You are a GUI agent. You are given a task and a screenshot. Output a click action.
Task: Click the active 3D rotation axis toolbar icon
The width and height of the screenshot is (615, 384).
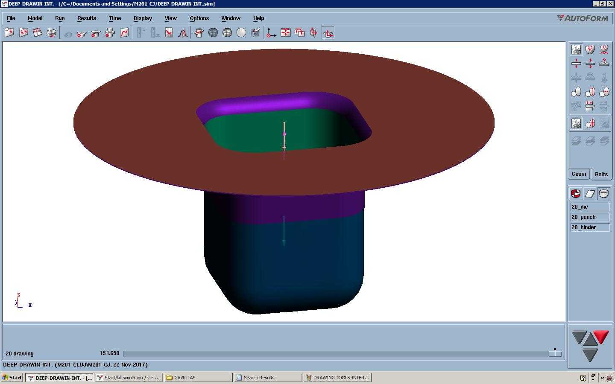328,33
